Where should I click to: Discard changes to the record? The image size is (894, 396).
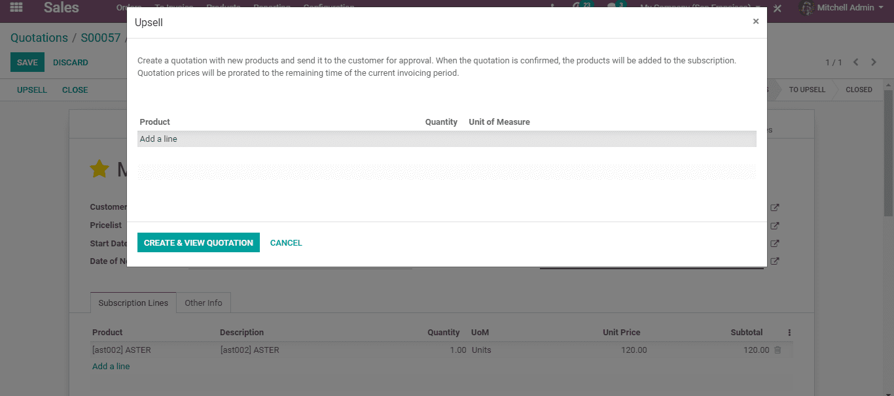[x=71, y=62]
